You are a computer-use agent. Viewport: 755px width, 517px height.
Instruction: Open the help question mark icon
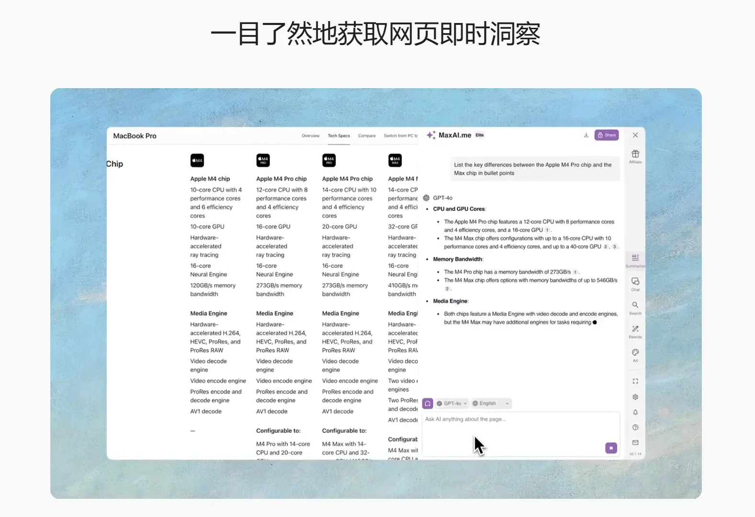point(635,427)
